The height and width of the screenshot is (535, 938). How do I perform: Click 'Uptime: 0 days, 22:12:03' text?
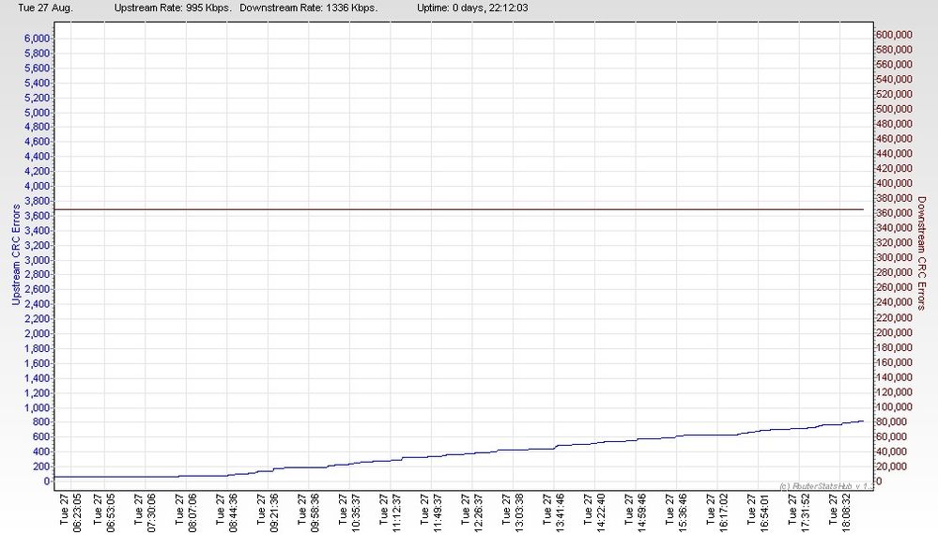[x=472, y=8]
